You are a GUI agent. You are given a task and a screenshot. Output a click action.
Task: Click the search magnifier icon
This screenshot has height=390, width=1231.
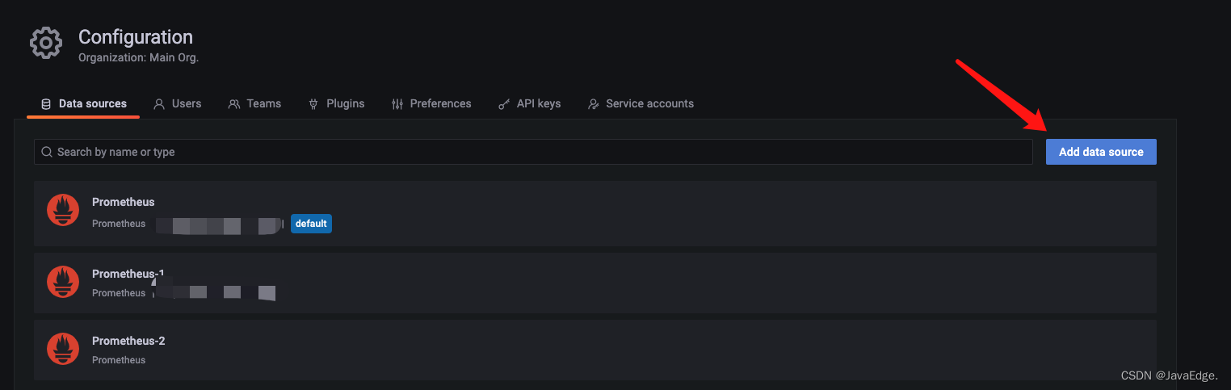tap(47, 152)
